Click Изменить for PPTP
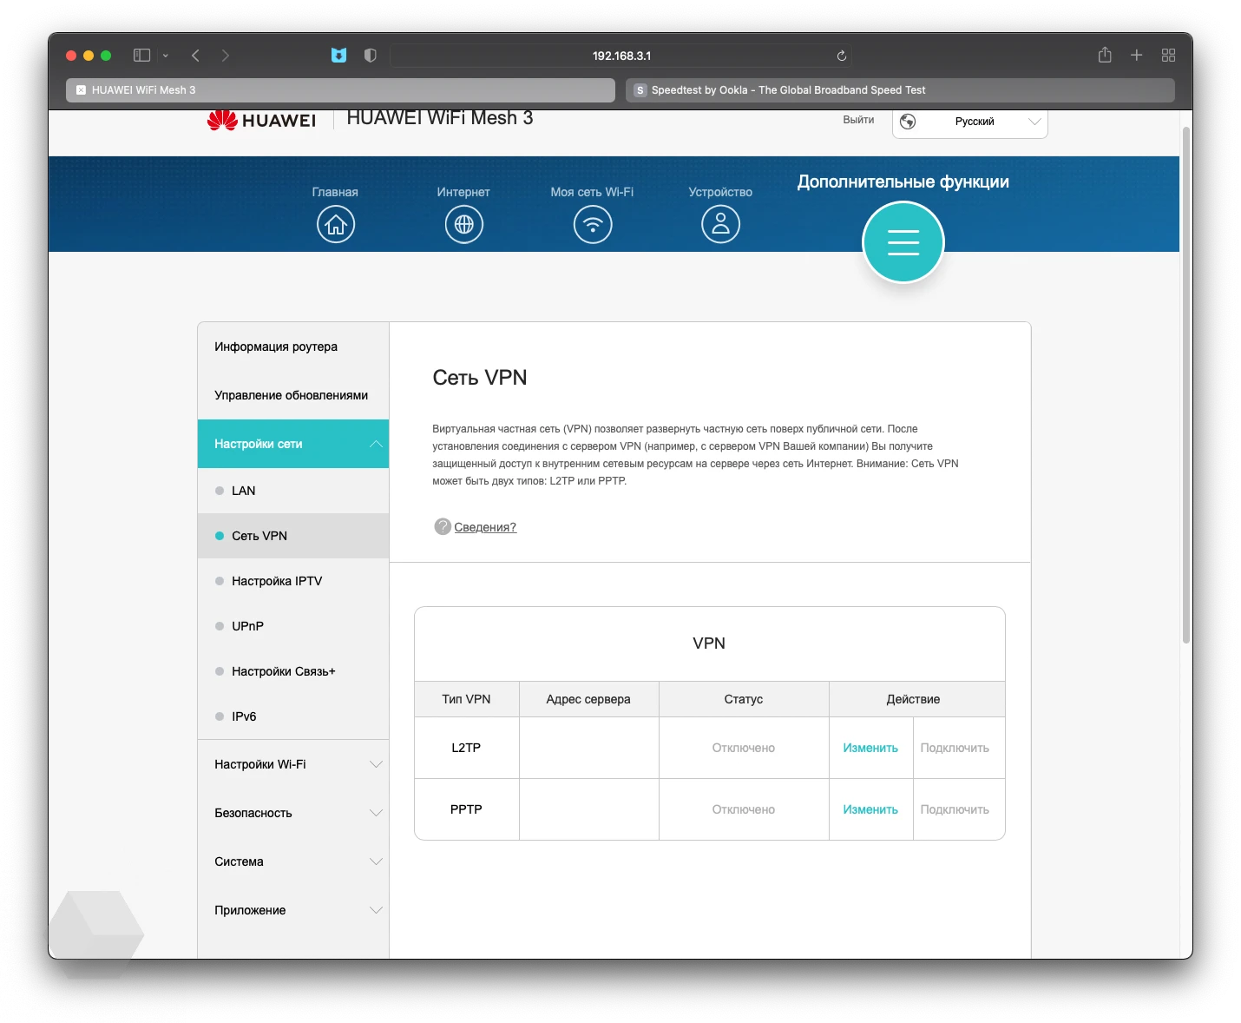 point(870,809)
